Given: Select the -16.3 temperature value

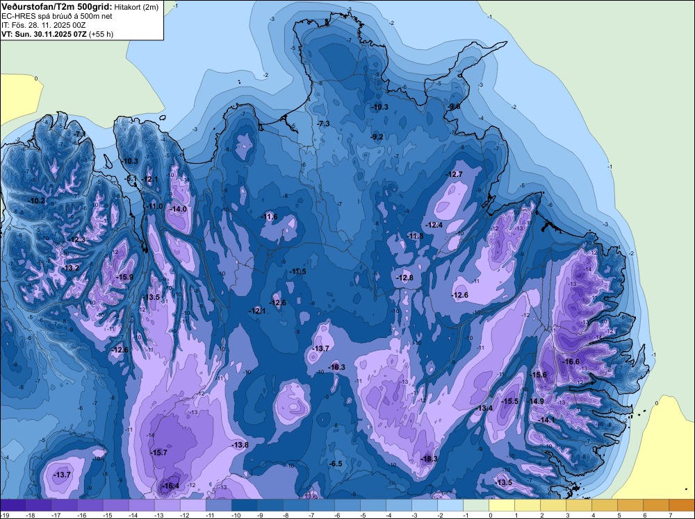Looking at the screenshot, I should click(x=336, y=367).
